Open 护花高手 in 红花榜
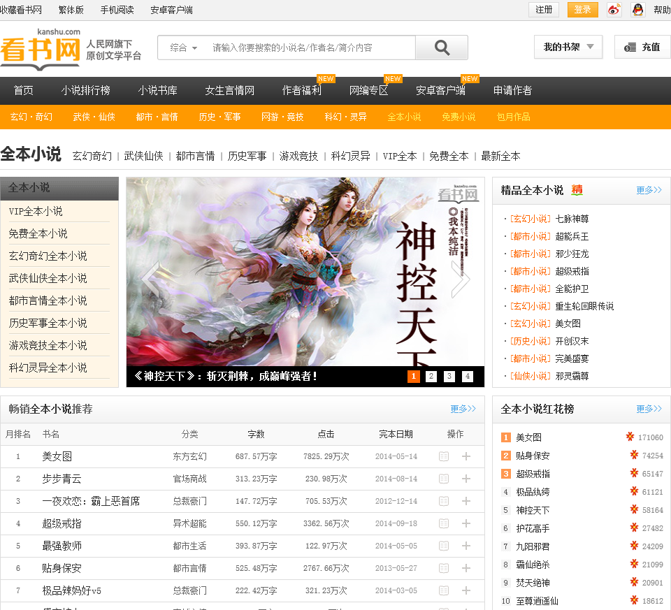671x610 pixels. click(533, 528)
